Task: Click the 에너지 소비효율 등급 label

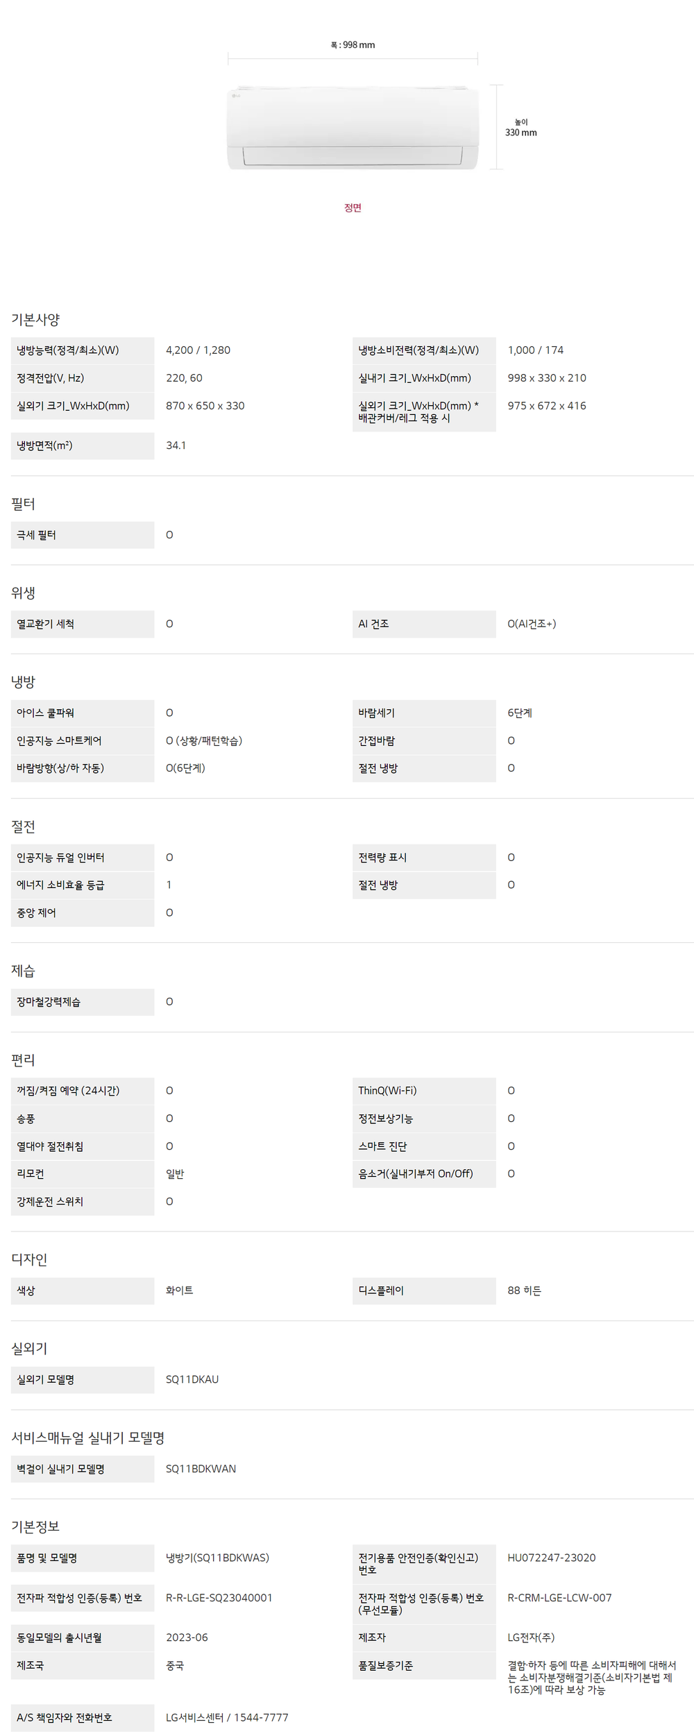Action: [x=60, y=885]
